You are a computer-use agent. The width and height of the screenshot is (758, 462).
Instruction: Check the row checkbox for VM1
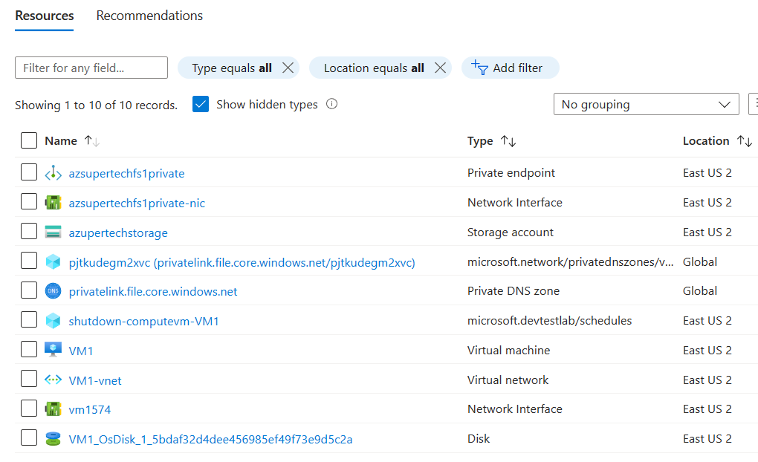click(x=28, y=350)
